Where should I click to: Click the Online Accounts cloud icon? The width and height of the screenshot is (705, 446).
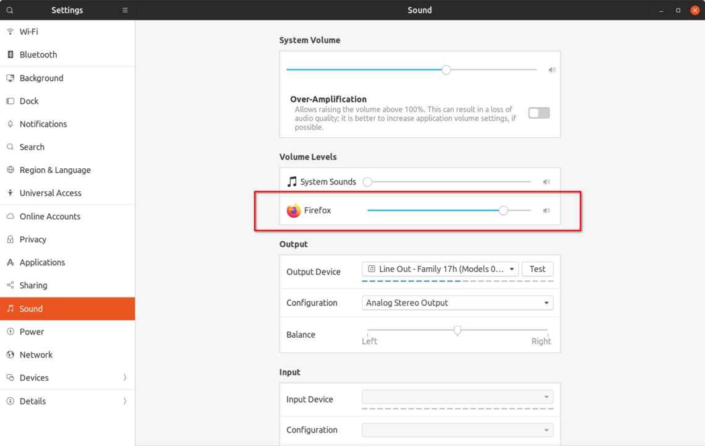pyautogui.click(x=11, y=216)
